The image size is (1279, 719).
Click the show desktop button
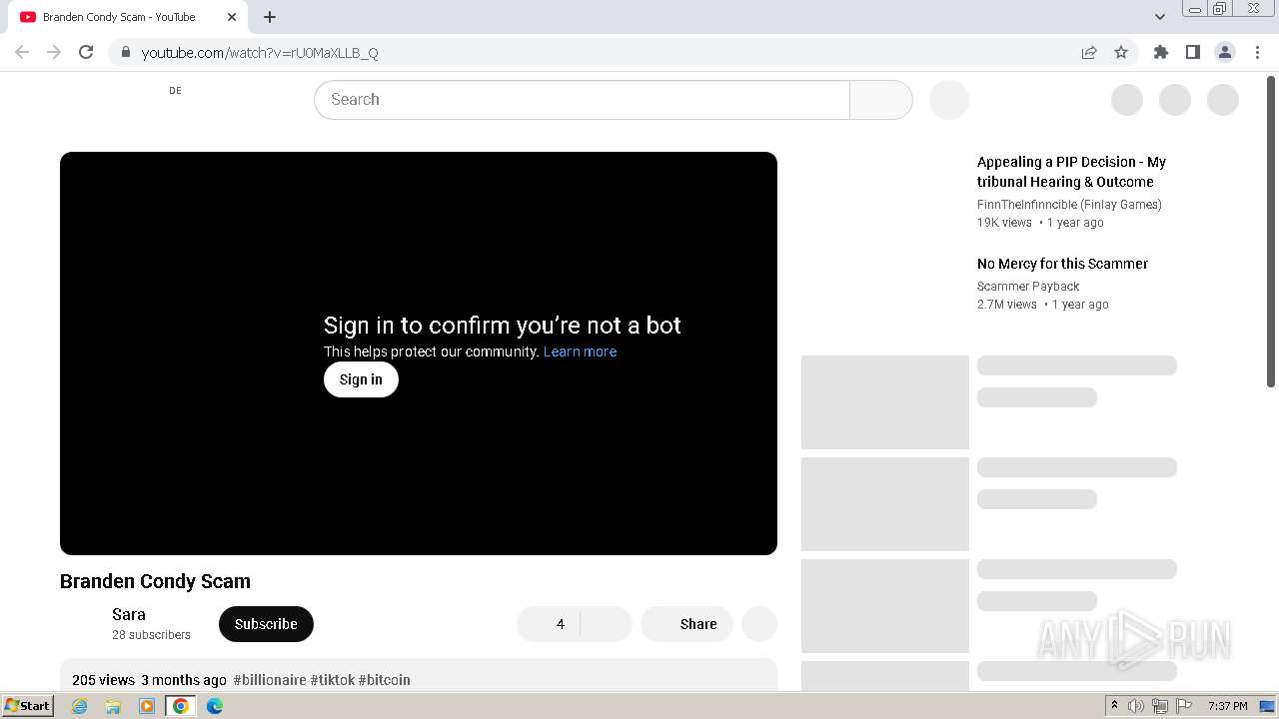tap(1267, 706)
